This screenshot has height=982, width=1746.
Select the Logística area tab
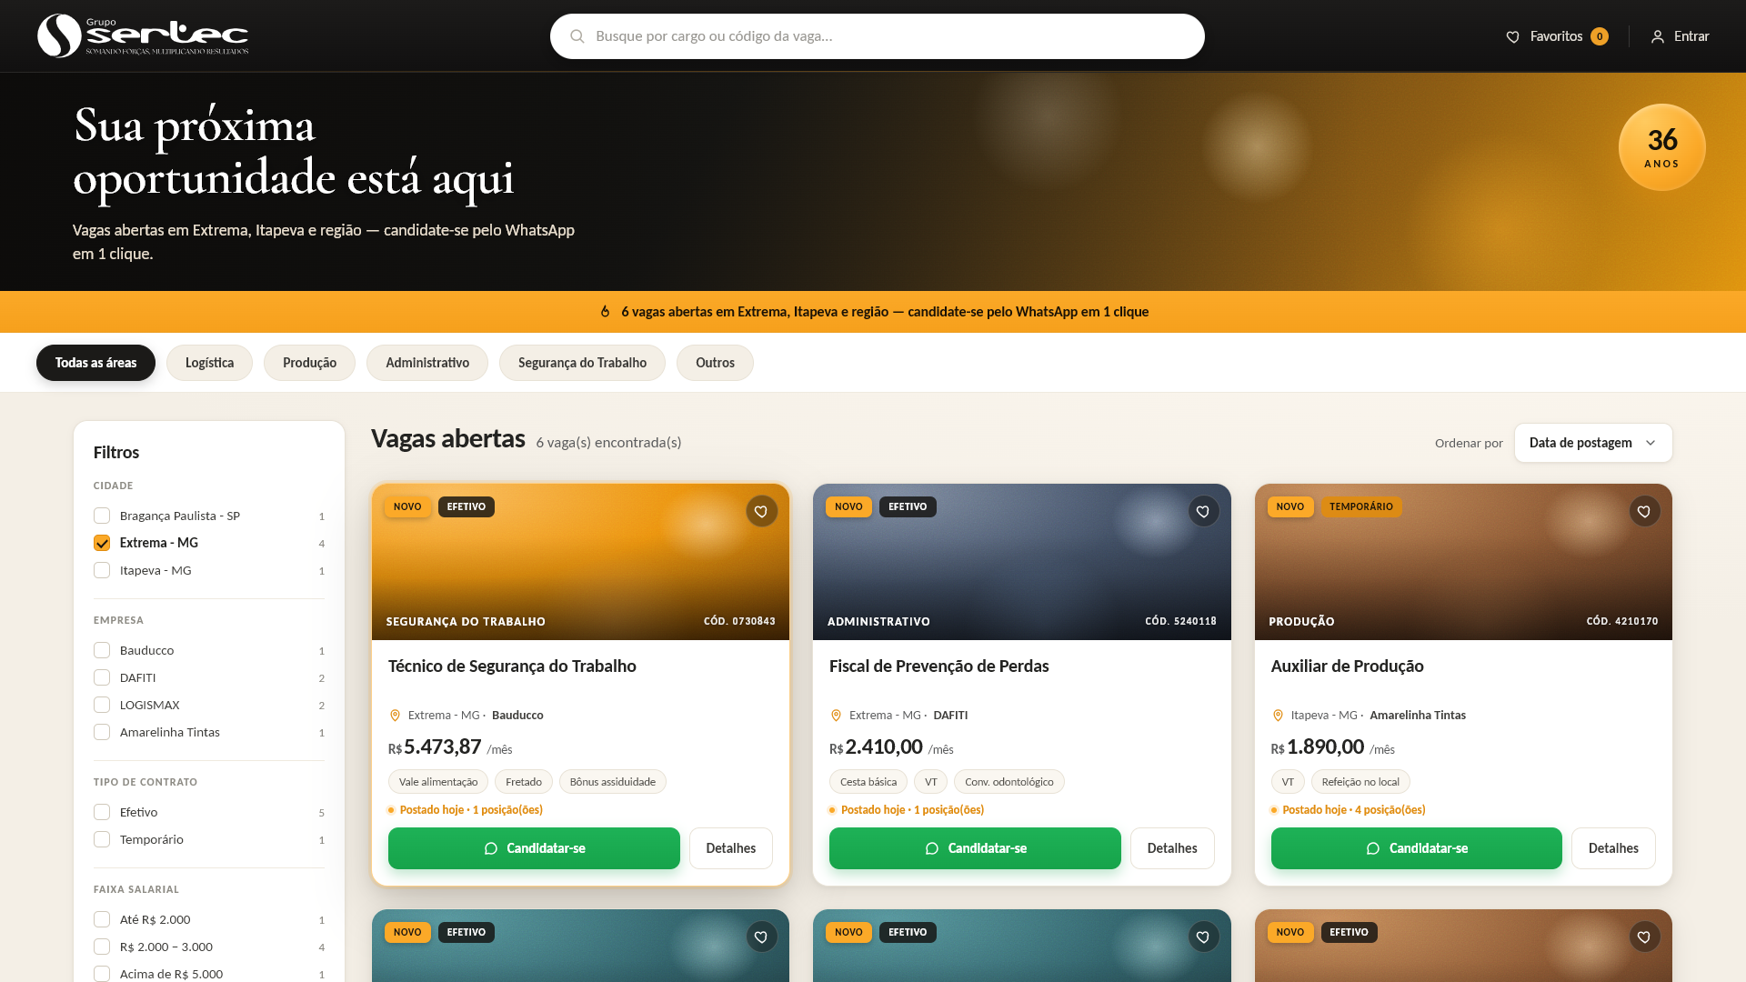[x=209, y=363]
